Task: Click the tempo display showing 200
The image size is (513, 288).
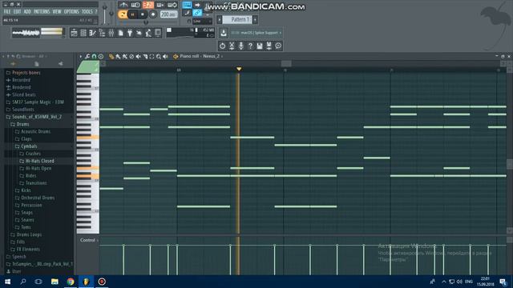Action: pyautogui.click(x=169, y=14)
